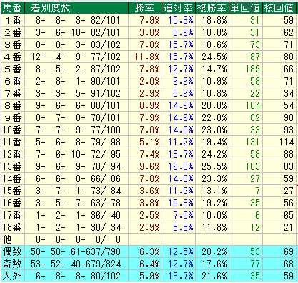Click 24.2% 複勝率 in the 12番 row
Image resolution: width=298 pixels, height=283 pixels.
(214, 154)
